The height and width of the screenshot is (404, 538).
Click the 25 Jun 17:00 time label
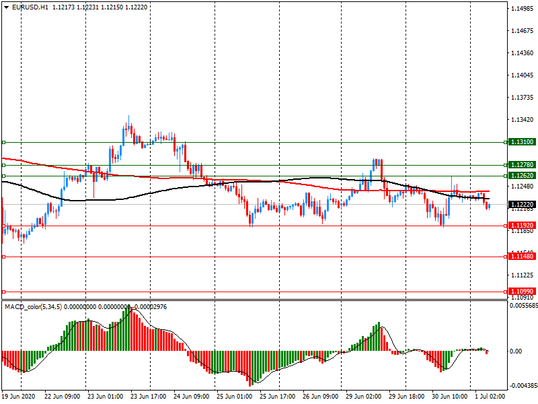[278, 397]
